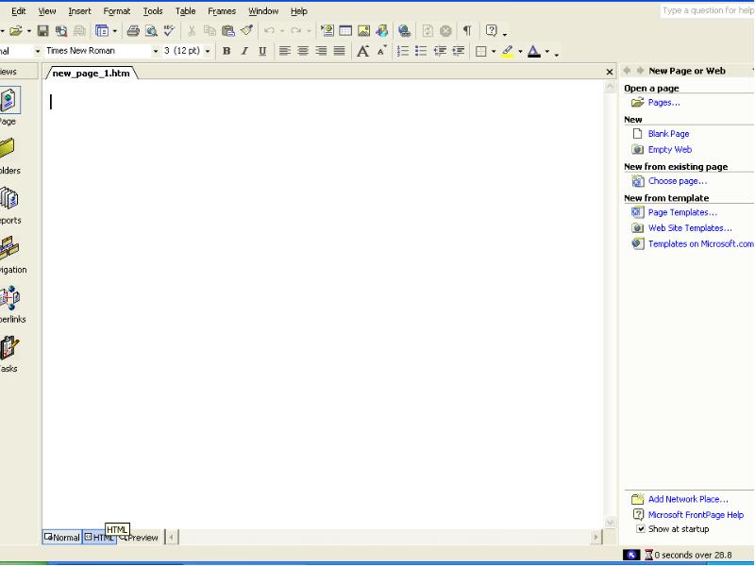Screen dimensions: 755x566
Task: Click the Italic formatting button
Action: (x=243, y=51)
